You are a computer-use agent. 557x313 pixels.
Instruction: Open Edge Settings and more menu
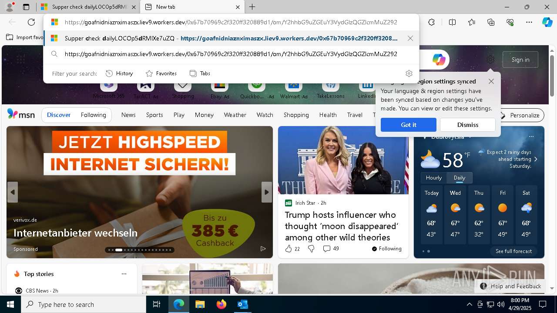coord(529,22)
